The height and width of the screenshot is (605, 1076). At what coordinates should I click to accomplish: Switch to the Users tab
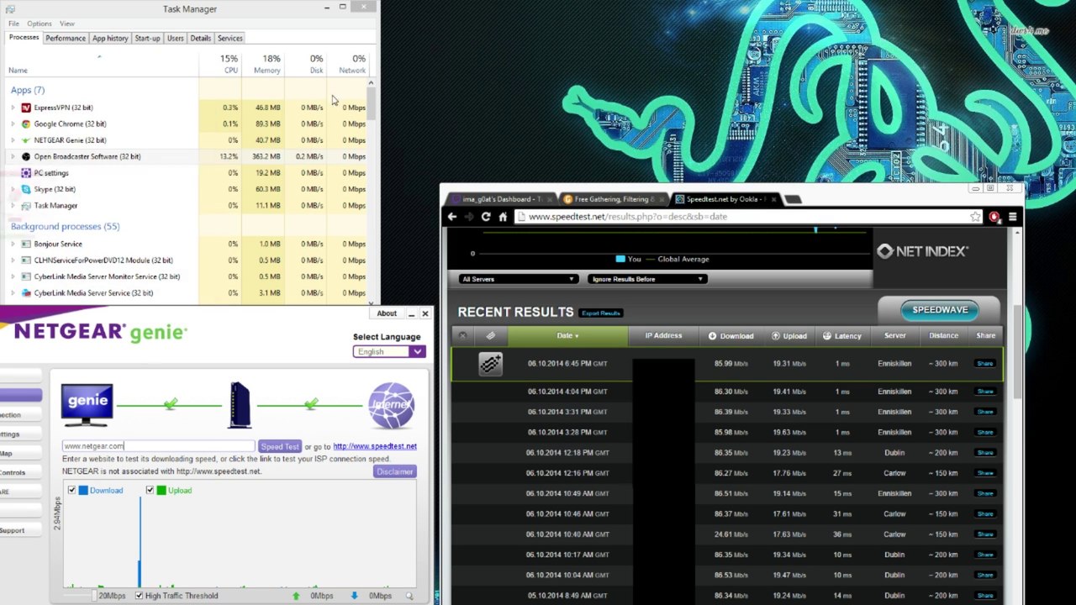point(175,38)
